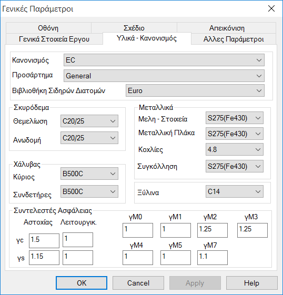Expand the Θεμελίωση concrete class dropdown
283x295 pixels.
[89, 121]
